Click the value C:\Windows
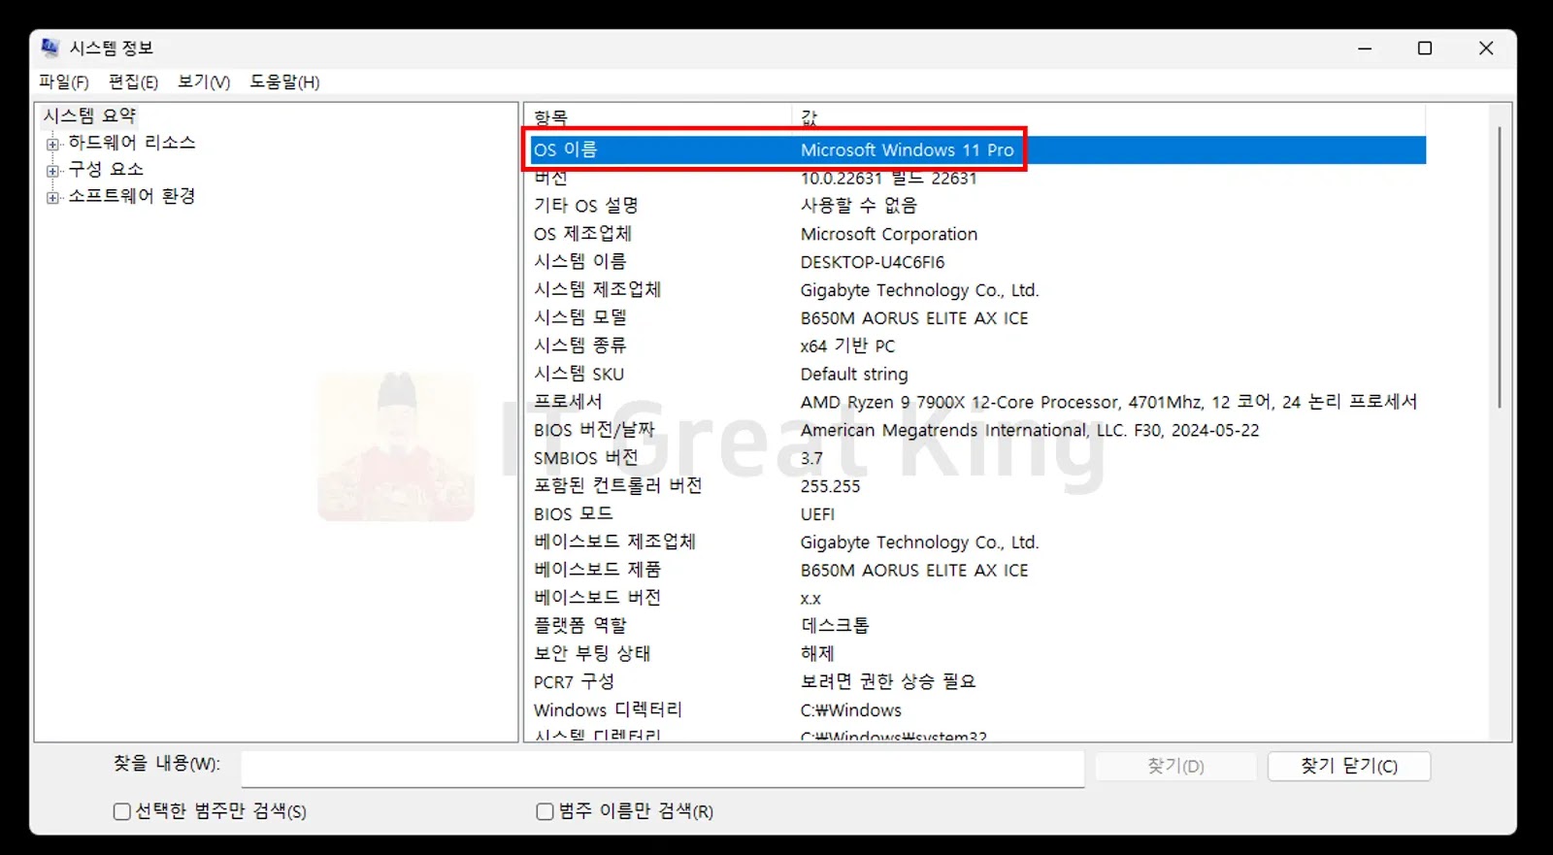This screenshot has width=1553, height=855. coord(851,710)
